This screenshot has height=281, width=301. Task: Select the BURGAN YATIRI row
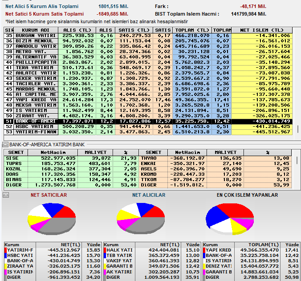(148, 36)
